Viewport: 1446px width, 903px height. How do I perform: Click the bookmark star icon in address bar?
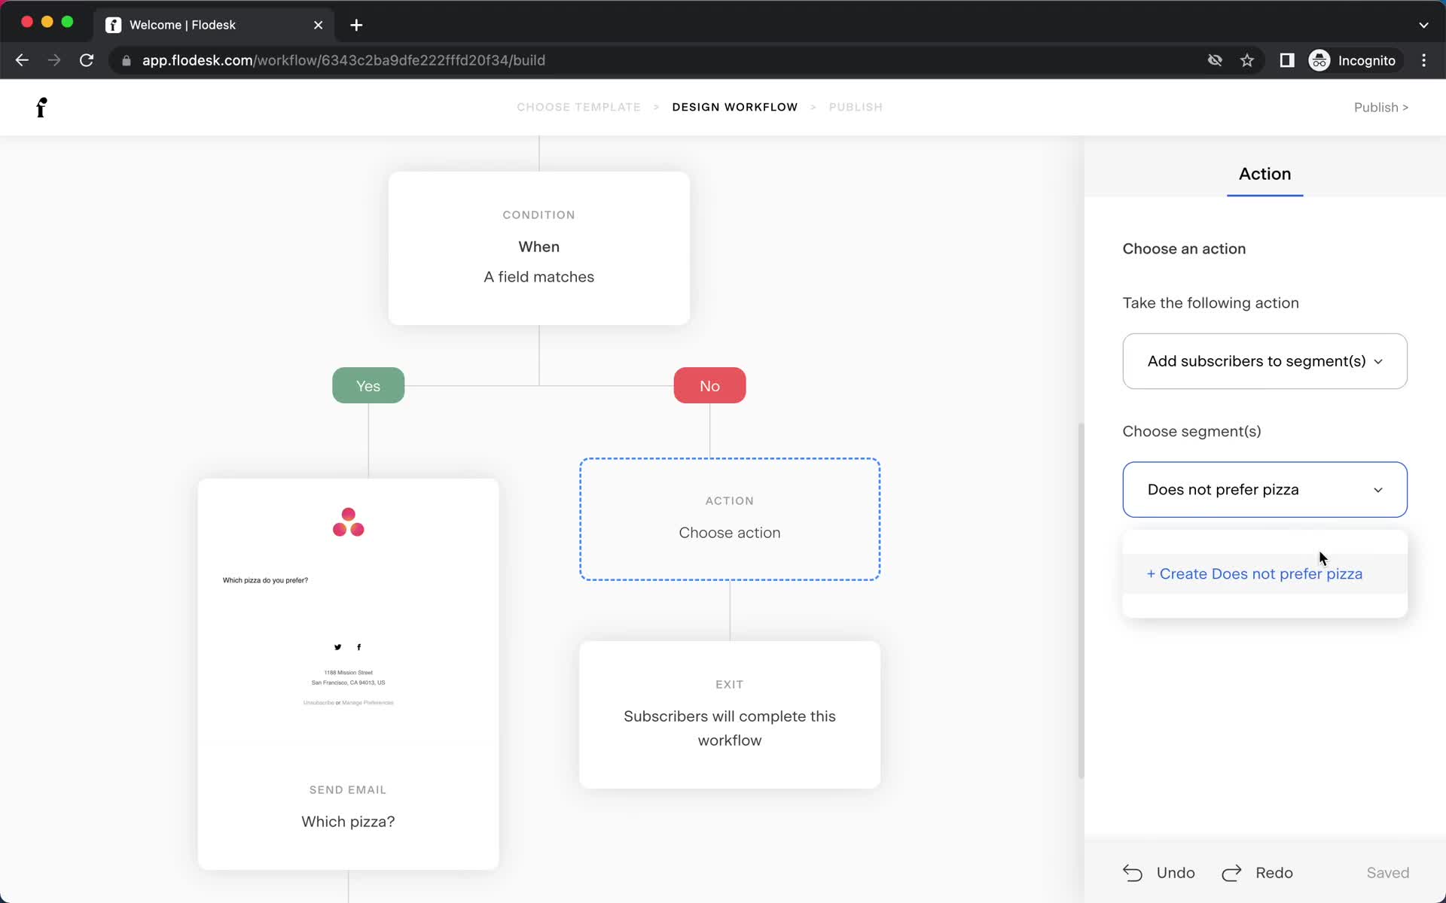pyautogui.click(x=1247, y=59)
